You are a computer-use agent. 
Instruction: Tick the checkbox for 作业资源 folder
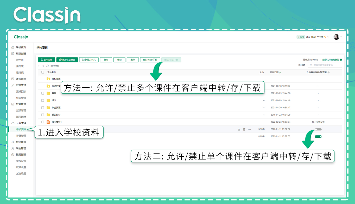43,108
